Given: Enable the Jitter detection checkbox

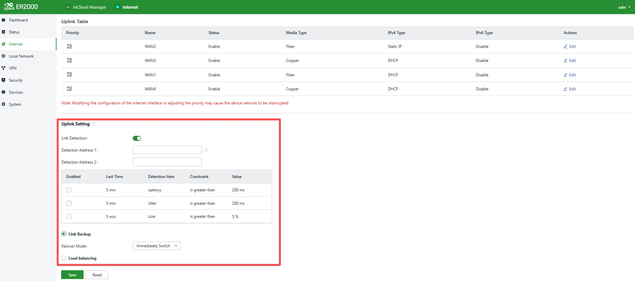Looking at the screenshot, I should 69,203.
